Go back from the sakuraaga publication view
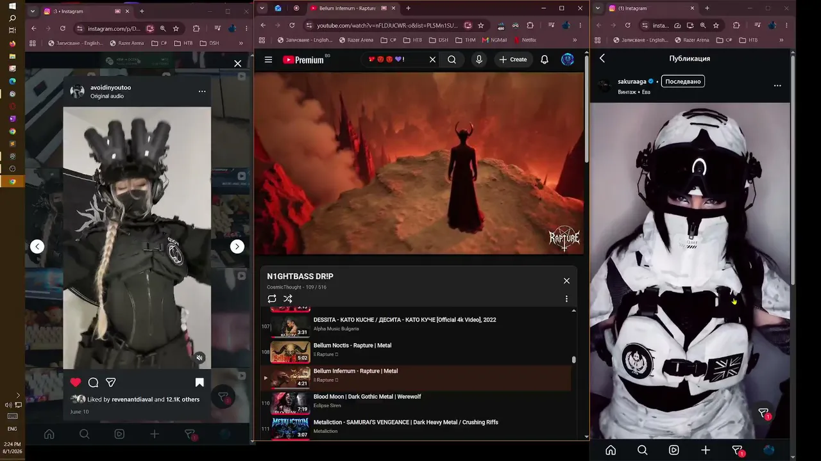Viewport: 821px width, 461px height. pyautogui.click(x=602, y=58)
